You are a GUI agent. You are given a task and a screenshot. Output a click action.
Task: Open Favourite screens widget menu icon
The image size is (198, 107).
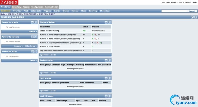tap(32, 37)
